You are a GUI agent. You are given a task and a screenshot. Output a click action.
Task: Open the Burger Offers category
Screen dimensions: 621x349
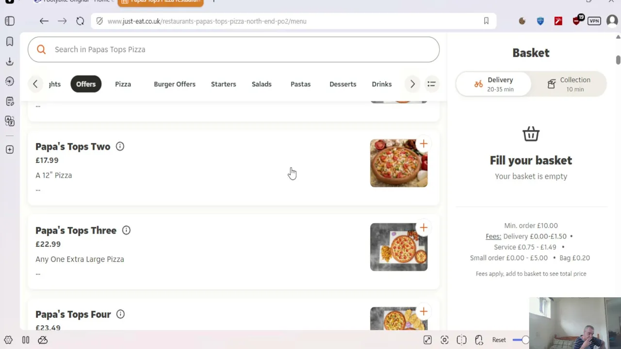[x=175, y=84]
